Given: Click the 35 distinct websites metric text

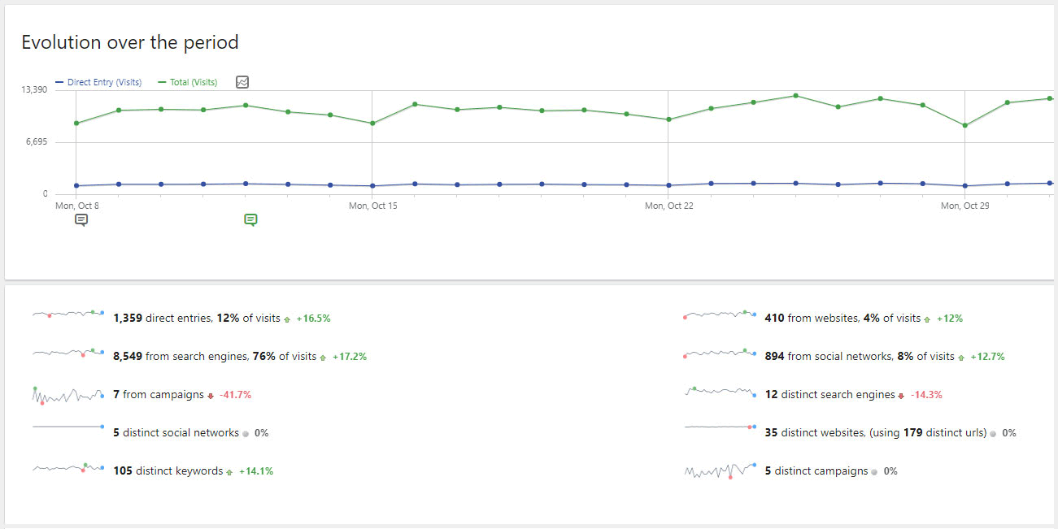Looking at the screenshot, I should (875, 433).
